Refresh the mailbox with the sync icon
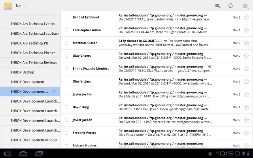253x158 pixels. pyautogui.click(x=230, y=6)
